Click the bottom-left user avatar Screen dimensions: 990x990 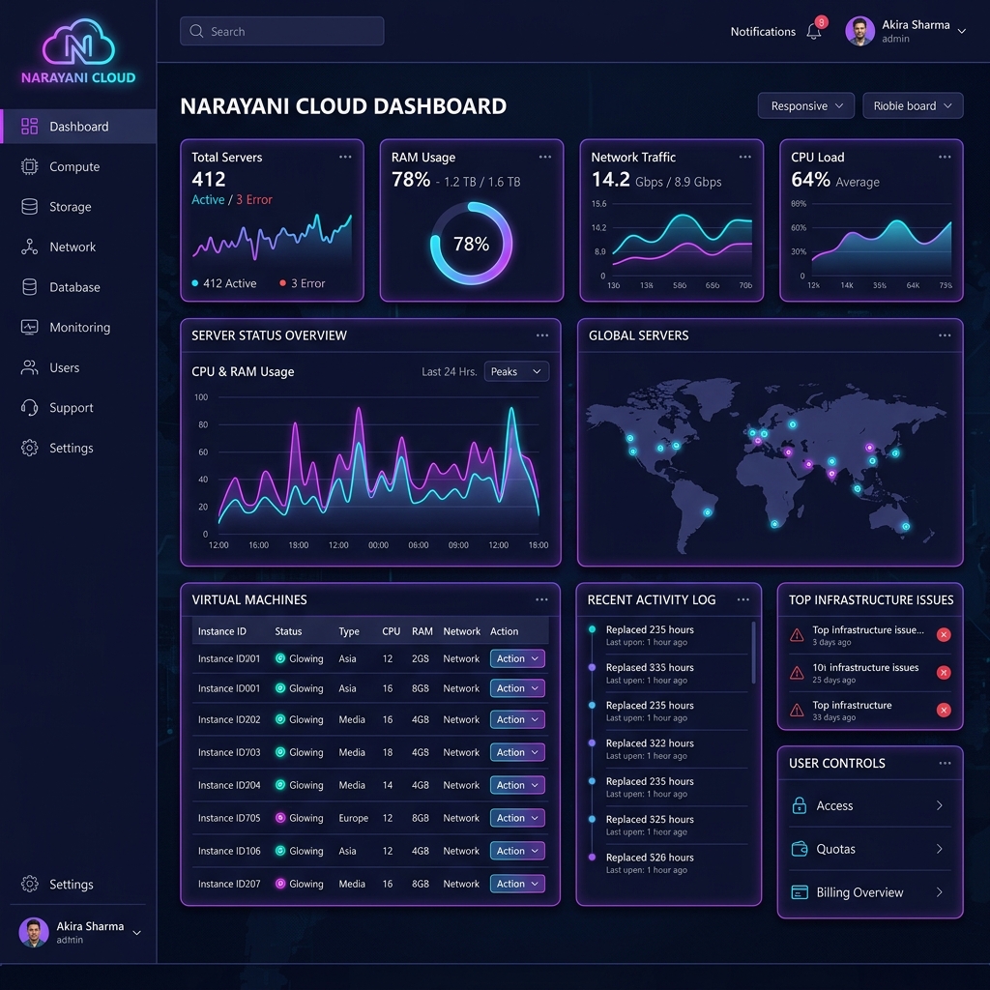tap(34, 932)
